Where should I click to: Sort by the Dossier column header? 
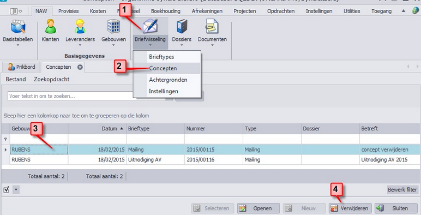pyautogui.click(x=330, y=129)
